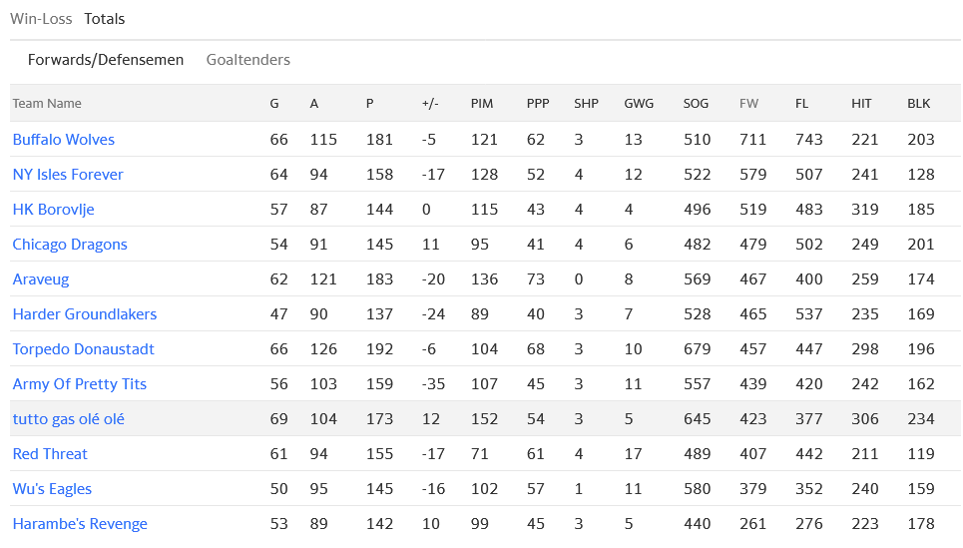This screenshot has width=963, height=548.
Task: Click the HK Borovlje team link
Action: click(54, 210)
